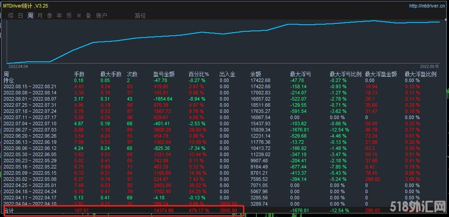This screenshot has width=449, height=217.
Task: Click the blue equity curve chart
Action: [223, 42]
